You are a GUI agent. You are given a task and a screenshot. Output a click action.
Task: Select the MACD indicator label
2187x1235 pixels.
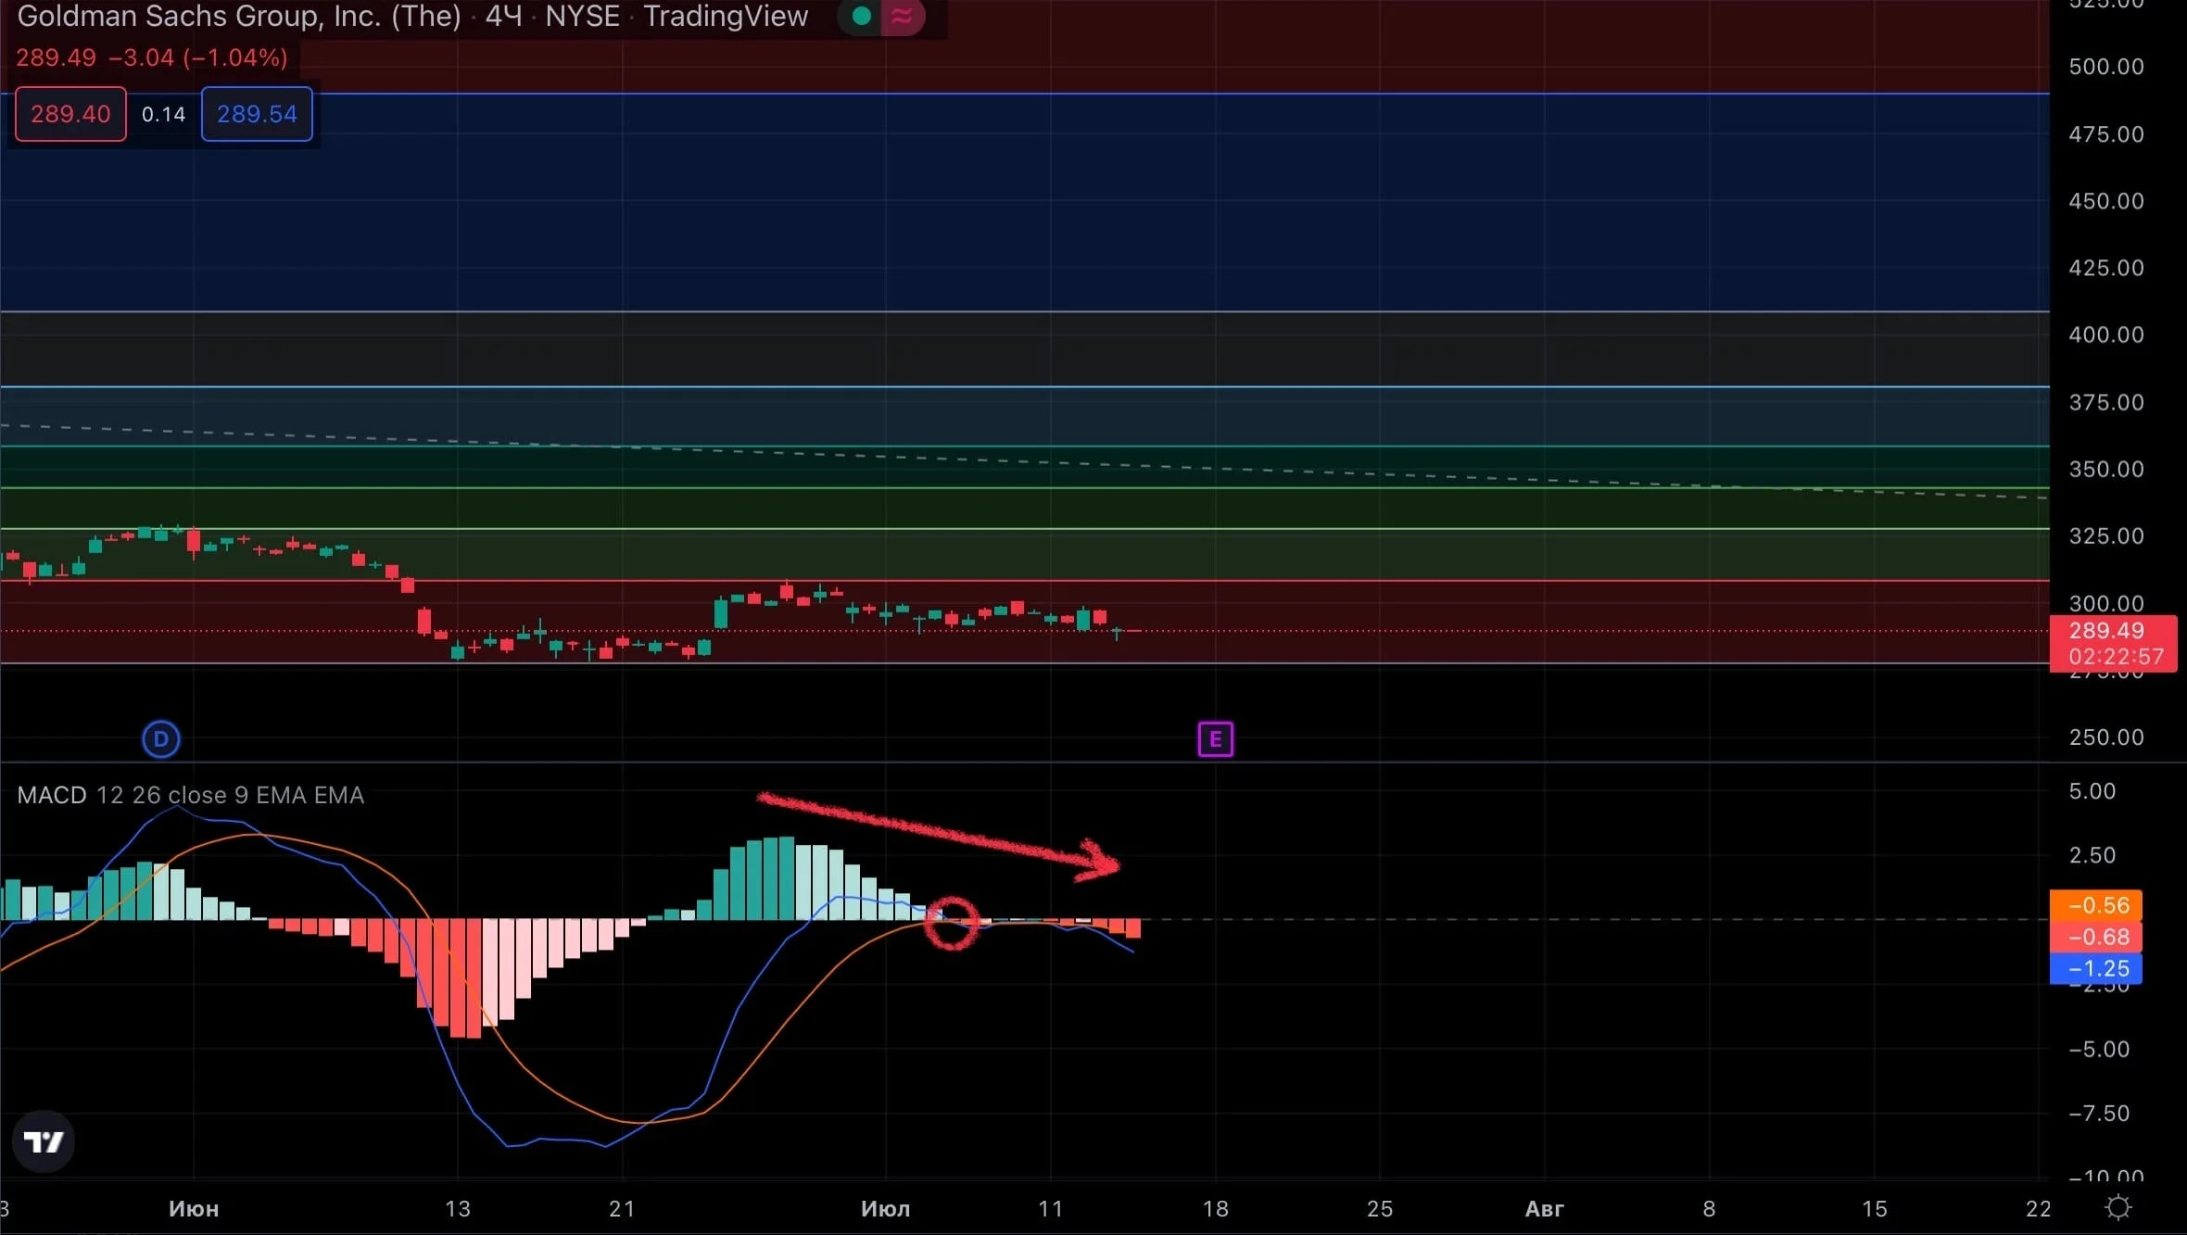(x=52, y=795)
